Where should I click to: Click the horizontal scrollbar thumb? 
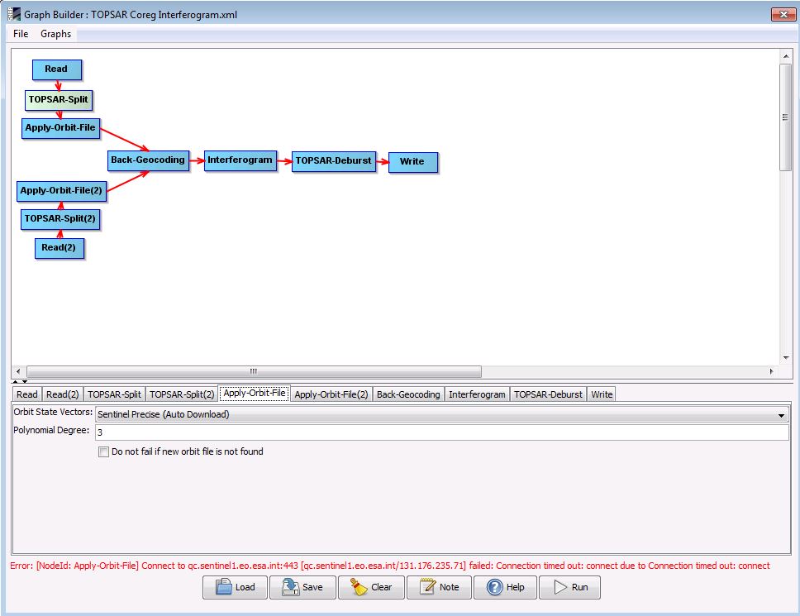(254, 371)
